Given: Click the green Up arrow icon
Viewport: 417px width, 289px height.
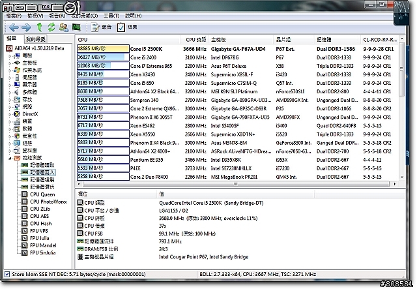Looking at the screenshot, I should pyautogui.click(x=39, y=27).
